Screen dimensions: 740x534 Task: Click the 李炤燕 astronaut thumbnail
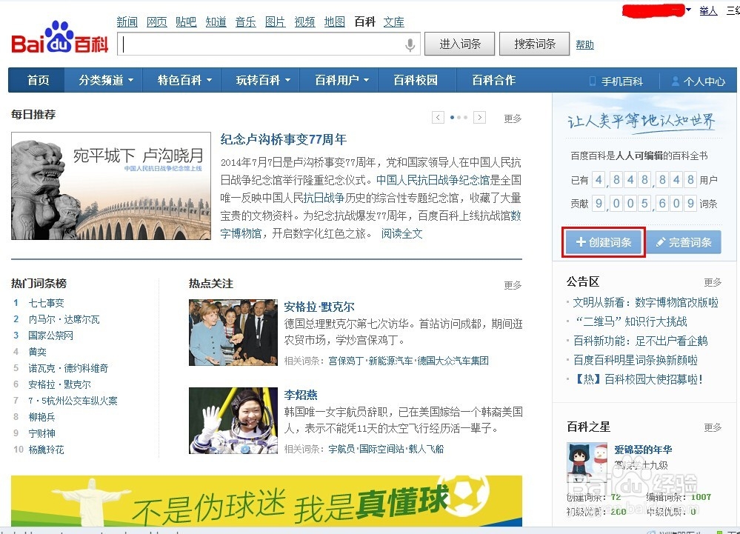(233, 421)
